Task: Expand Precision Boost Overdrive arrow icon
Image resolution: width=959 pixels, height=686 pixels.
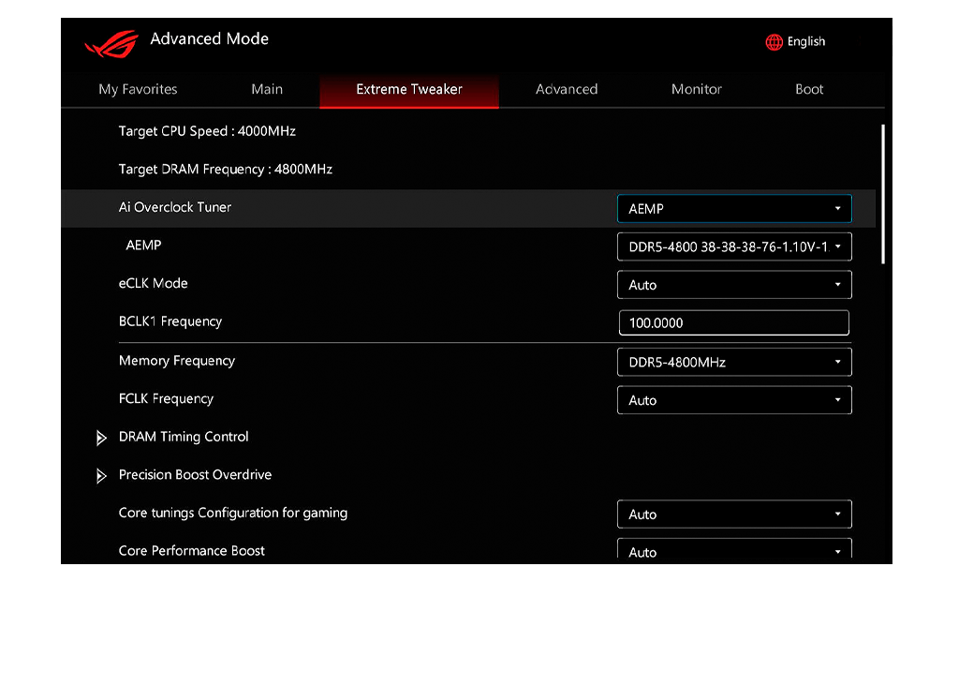Action: click(x=102, y=476)
